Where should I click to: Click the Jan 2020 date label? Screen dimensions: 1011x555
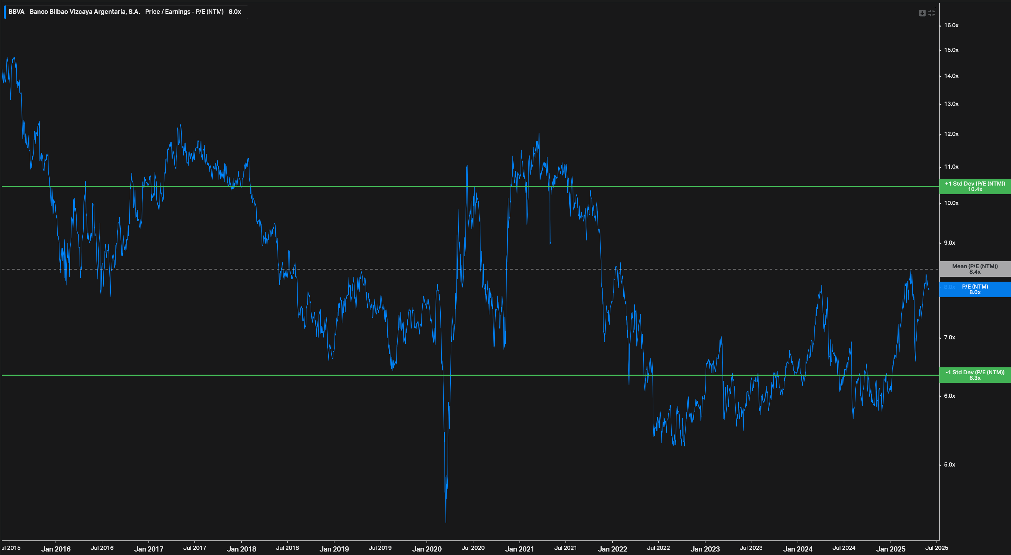pyautogui.click(x=428, y=549)
